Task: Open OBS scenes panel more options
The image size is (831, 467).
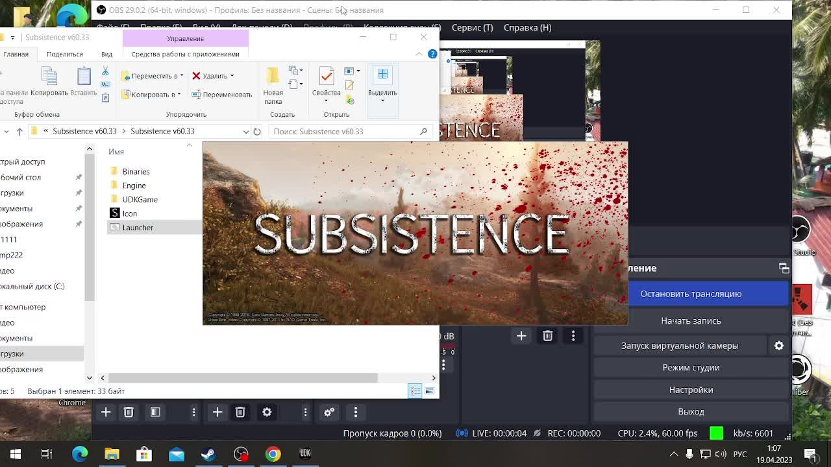Action: (193, 412)
